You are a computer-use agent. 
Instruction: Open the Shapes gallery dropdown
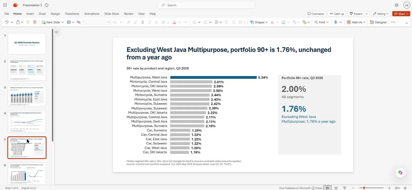pos(259,22)
